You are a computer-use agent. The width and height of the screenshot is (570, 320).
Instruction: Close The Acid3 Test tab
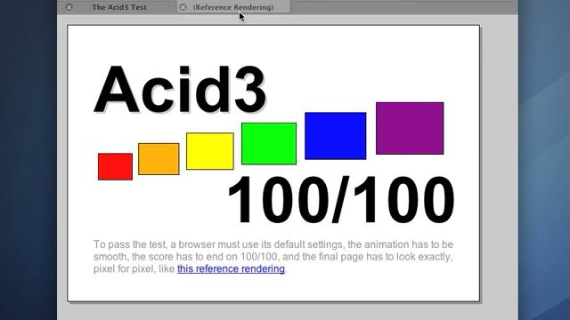point(69,7)
